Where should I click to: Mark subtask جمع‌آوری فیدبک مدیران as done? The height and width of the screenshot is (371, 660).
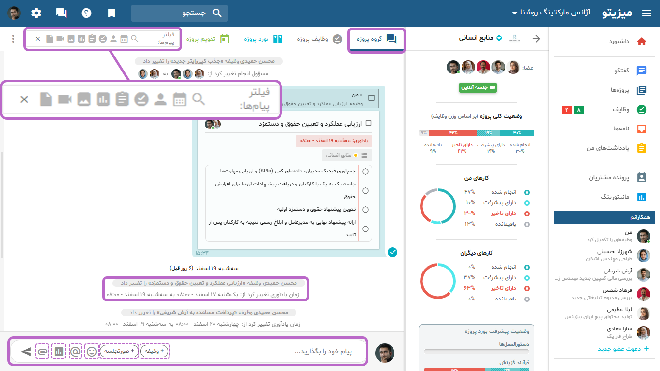(x=365, y=171)
